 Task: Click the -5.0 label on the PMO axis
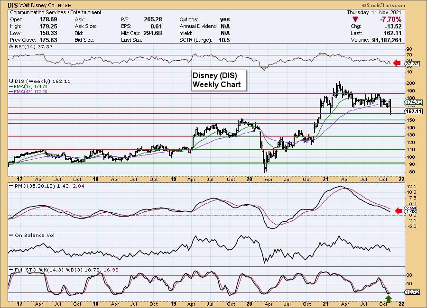[x=411, y=226]
